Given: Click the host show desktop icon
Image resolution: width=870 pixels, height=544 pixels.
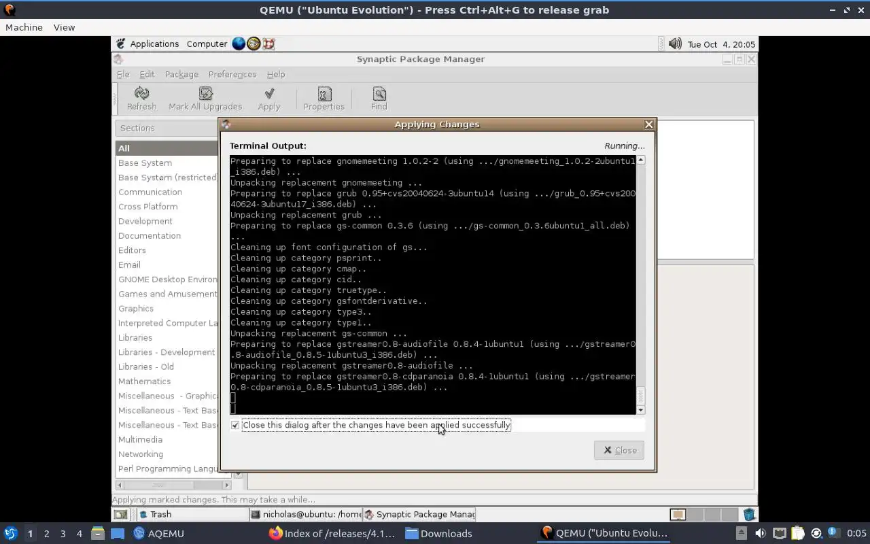Looking at the screenshot, I should (x=118, y=533).
